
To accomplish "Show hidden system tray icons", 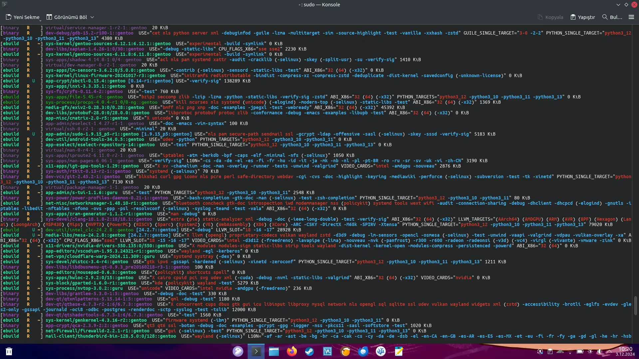I will tap(609, 351).
